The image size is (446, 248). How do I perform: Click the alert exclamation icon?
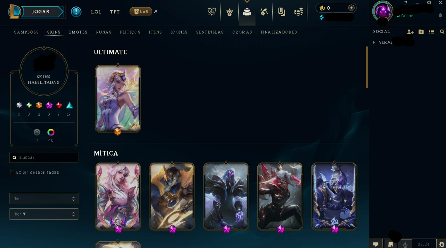(x=76, y=12)
